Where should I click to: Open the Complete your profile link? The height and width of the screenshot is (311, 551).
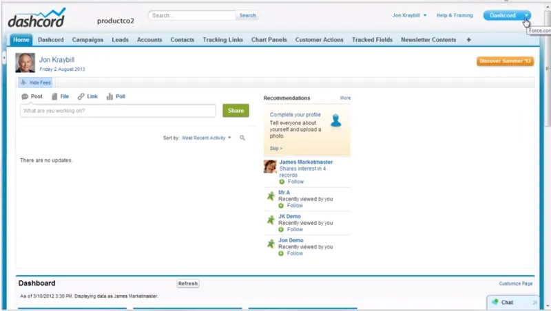point(295,115)
